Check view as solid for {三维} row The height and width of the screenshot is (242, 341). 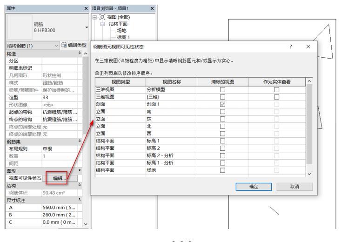(276, 97)
